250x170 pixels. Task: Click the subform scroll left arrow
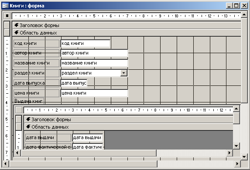17,153
